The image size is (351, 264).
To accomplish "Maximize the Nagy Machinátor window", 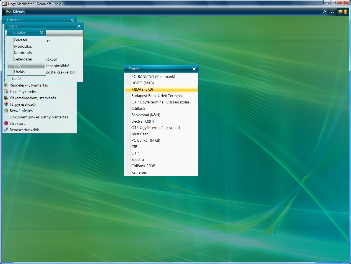I will pyautogui.click(x=334, y=2).
